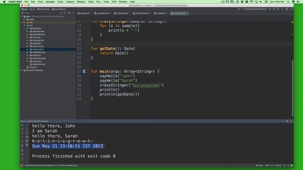Select the resultStorage package in tree
The width and height of the screenshot is (303, 170).
[x=39, y=58]
